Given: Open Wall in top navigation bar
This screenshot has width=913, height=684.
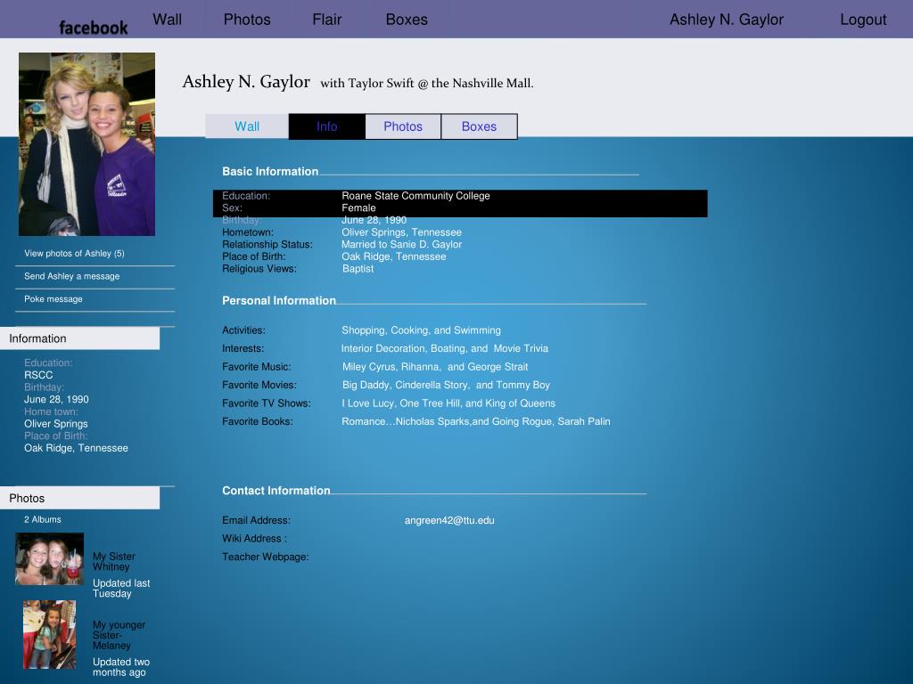Looking at the screenshot, I should pos(167,20).
